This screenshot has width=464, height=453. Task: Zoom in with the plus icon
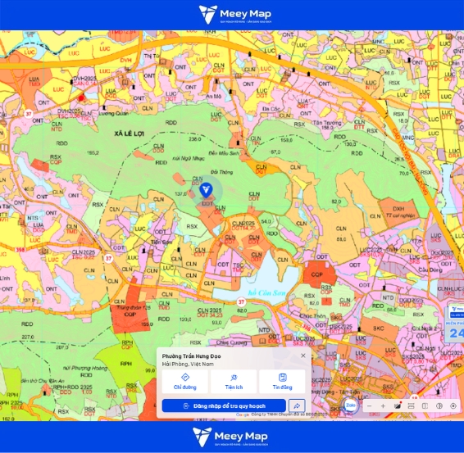pos(383,406)
